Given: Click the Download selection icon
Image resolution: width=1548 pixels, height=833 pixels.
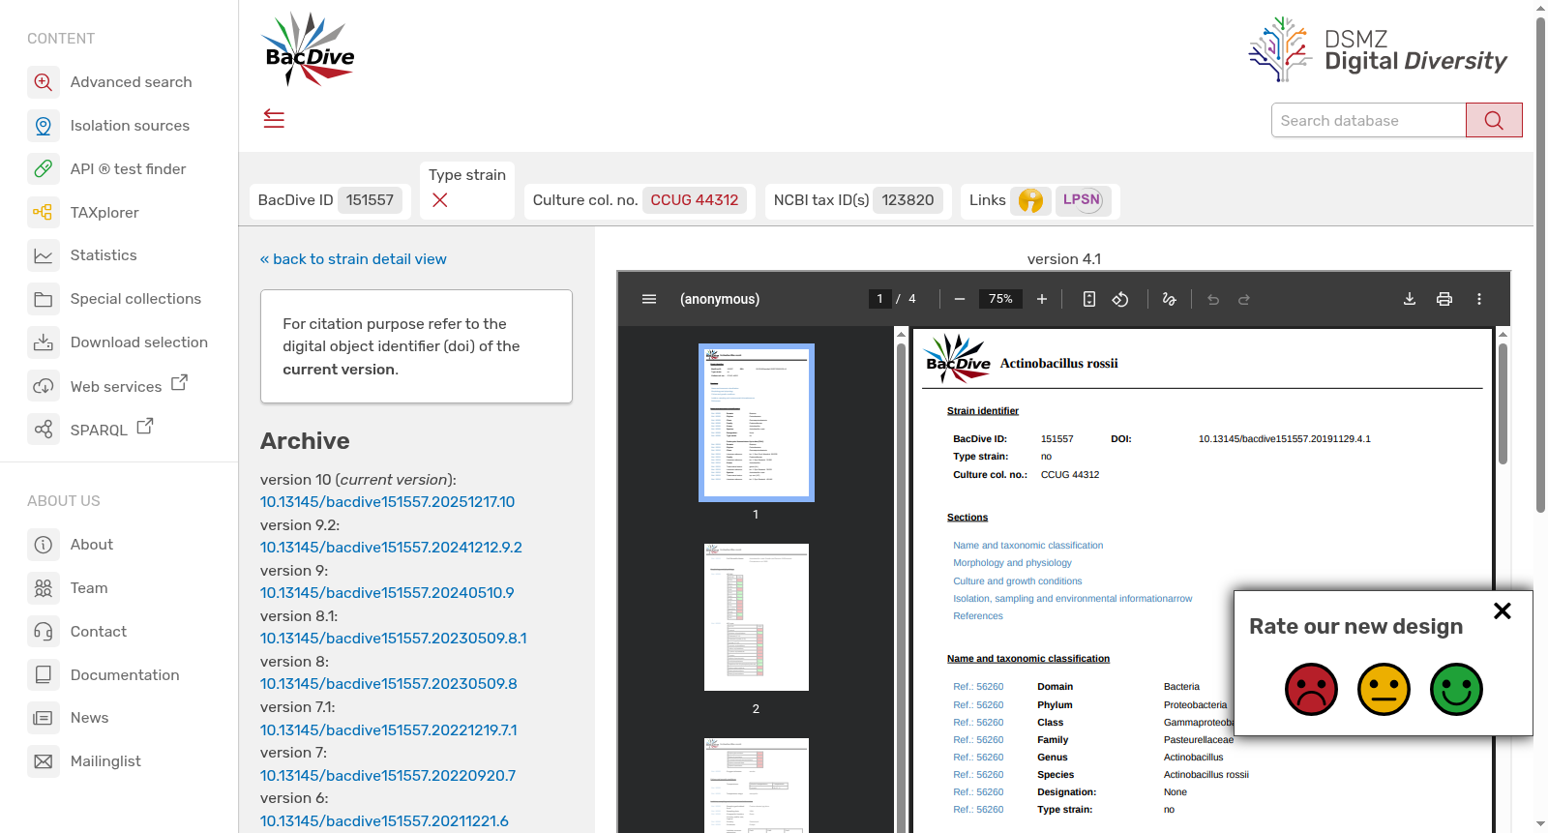Looking at the screenshot, I should [44, 342].
